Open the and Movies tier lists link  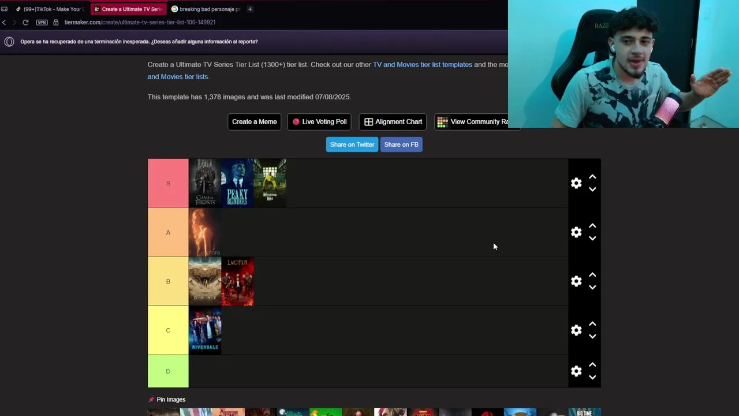(178, 77)
